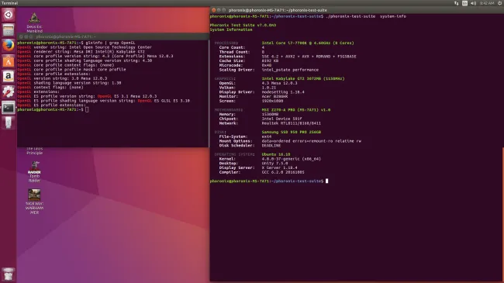The height and width of the screenshot is (283, 504).
Task: Click the 'MSI Z270-A PRO' motherboard line
Action: [296, 110]
